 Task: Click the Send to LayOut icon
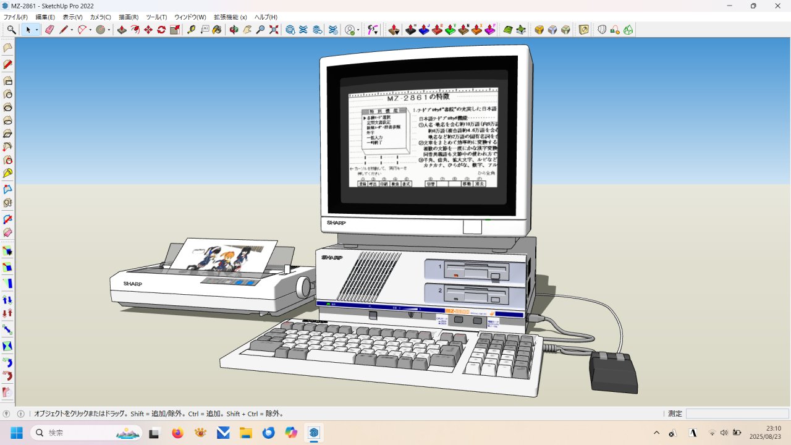pyautogui.click(x=317, y=30)
